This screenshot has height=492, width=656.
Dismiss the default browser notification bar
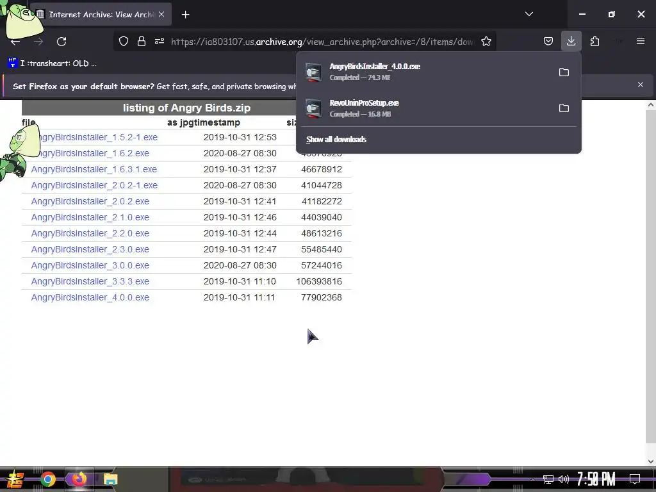pyautogui.click(x=640, y=85)
